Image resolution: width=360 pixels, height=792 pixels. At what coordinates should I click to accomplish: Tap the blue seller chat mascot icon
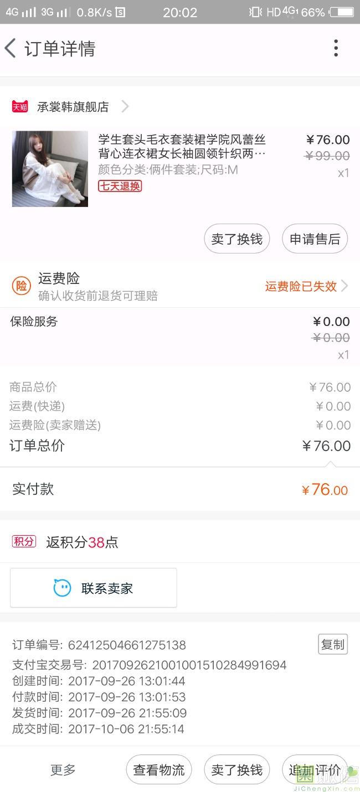62,588
